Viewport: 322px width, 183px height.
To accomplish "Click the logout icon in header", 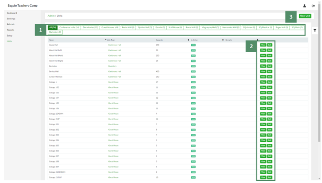I will (313, 6).
